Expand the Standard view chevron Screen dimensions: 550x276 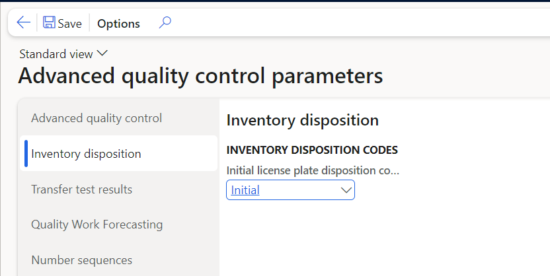pyautogui.click(x=102, y=53)
